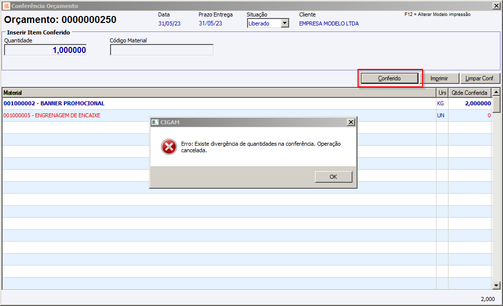Viewport: 503px width, 306px height.
Task: Click the Orçamento: 0000000250 heading
Action: pos(60,19)
